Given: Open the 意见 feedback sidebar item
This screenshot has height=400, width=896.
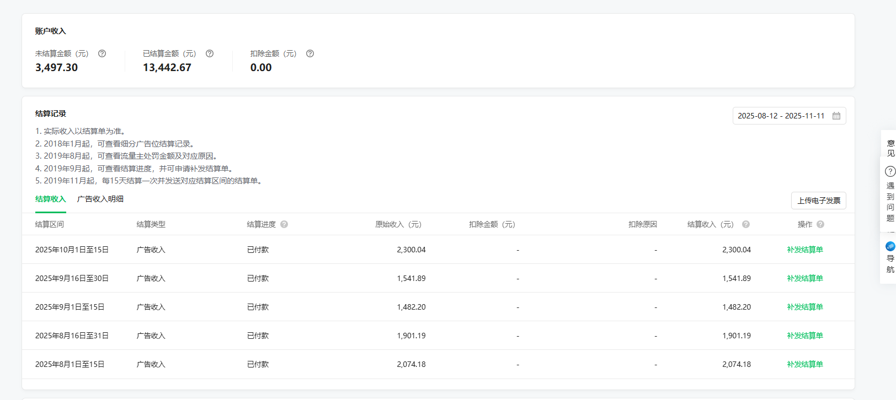Looking at the screenshot, I should point(890,148).
